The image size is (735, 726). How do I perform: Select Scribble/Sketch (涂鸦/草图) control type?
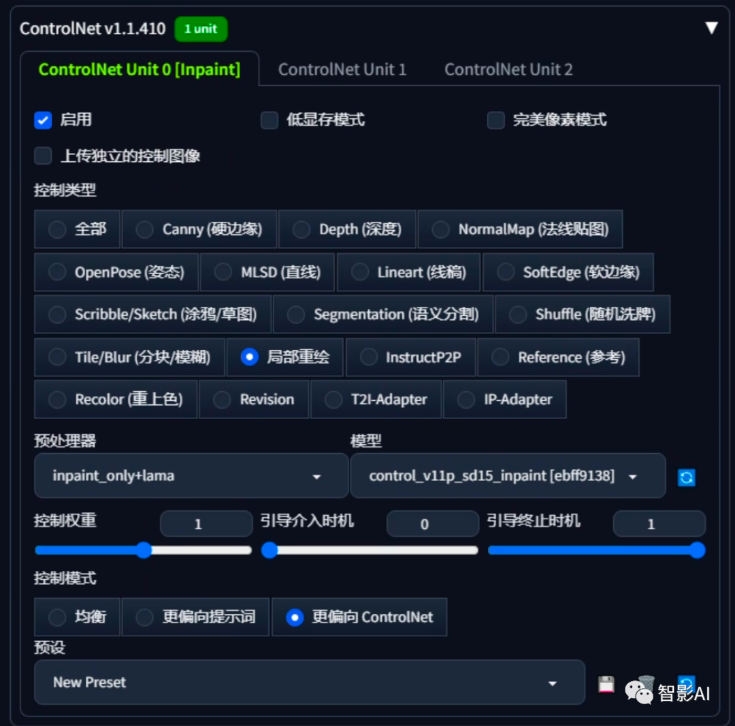pyautogui.click(x=153, y=314)
